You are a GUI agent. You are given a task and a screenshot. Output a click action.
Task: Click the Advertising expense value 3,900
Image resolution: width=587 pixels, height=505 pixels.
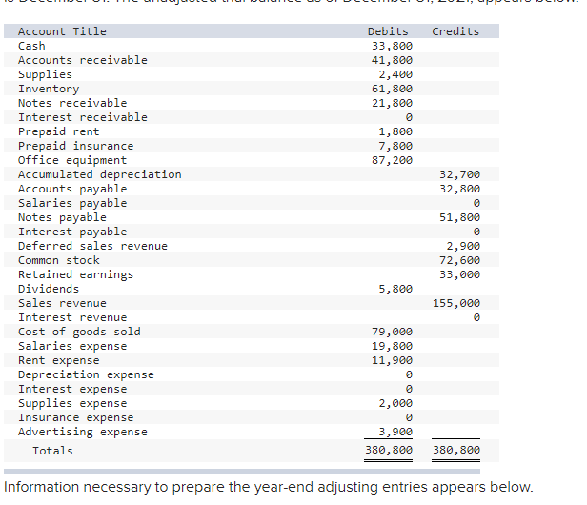tap(395, 432)
